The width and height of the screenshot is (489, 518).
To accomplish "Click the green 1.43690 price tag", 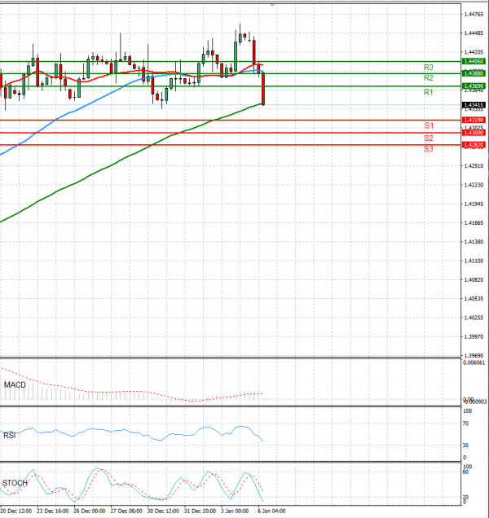I will [x=474, y=86].
